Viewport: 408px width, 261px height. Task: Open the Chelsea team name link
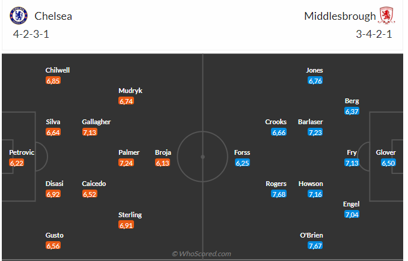pos(53,16)
